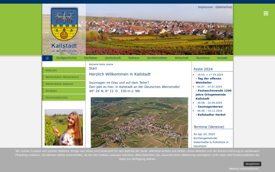The image size is (275, 172).
Task: Click the date 05.07. - 07.07.2024
Action: tap(209, 87)
